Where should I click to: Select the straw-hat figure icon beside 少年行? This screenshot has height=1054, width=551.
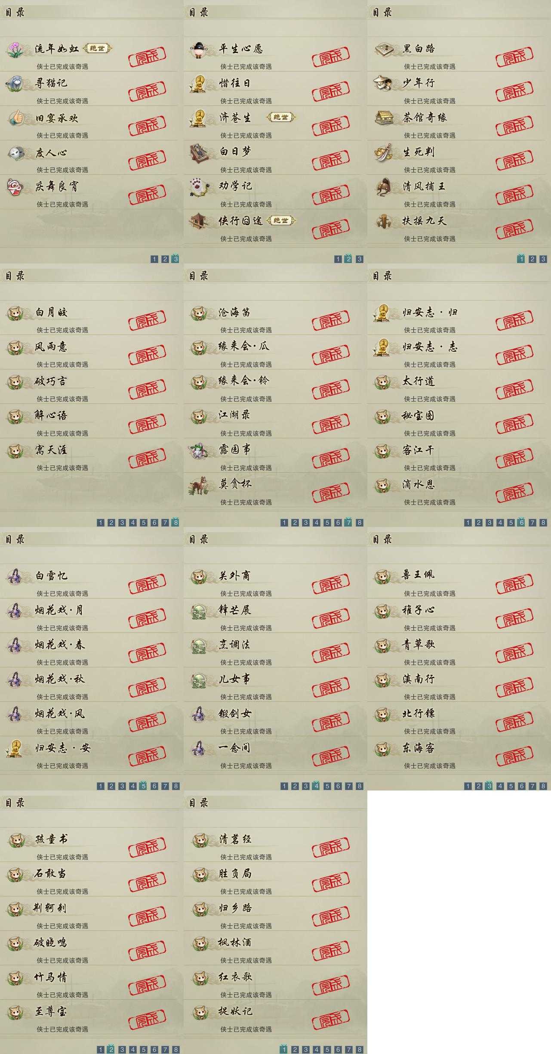pyautogui.click(x=383, y=83)
